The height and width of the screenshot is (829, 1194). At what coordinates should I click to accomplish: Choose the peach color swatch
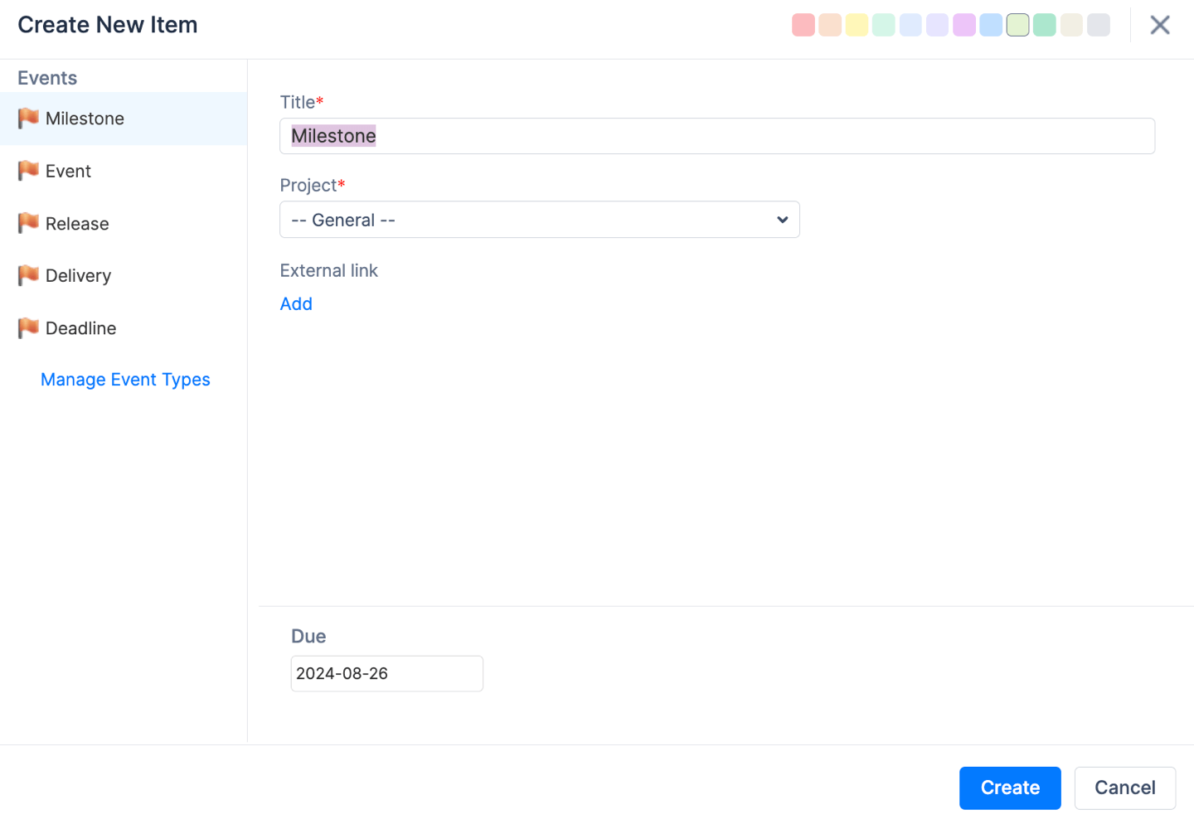pyautogui.click(x=830, y=25)
